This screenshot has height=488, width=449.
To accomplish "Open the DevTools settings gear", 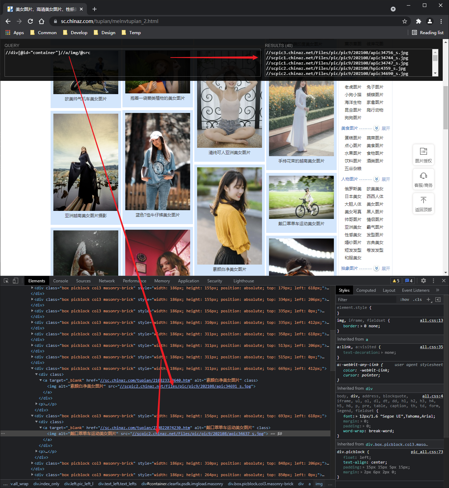I will click(x=423, y=280).
